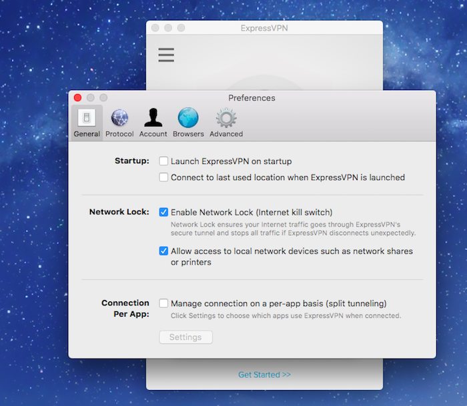This screenshot has width=467, height=406.
Task: Uncheck Allow access to local network devices
Action: click(x=163, y=251)
